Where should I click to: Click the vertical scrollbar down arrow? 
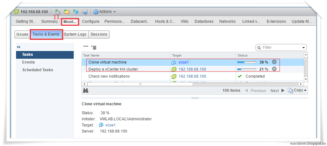pyautogui.click(x=306, y=79)
